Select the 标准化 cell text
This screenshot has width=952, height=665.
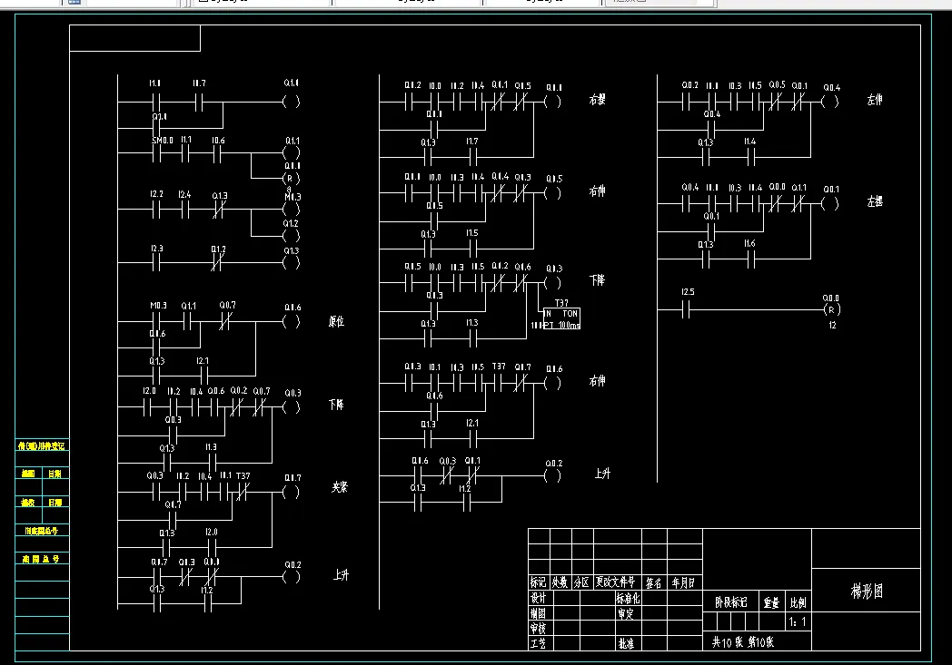click(629, 598)
